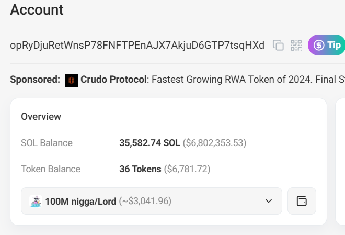Open the token holdings dropdown showing ~$3,041.96
This screenshot has height=235, width=345.
tap(152, 201)
